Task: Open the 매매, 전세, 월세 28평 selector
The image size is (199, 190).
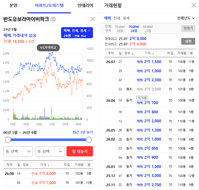Action: coord(77,33)
